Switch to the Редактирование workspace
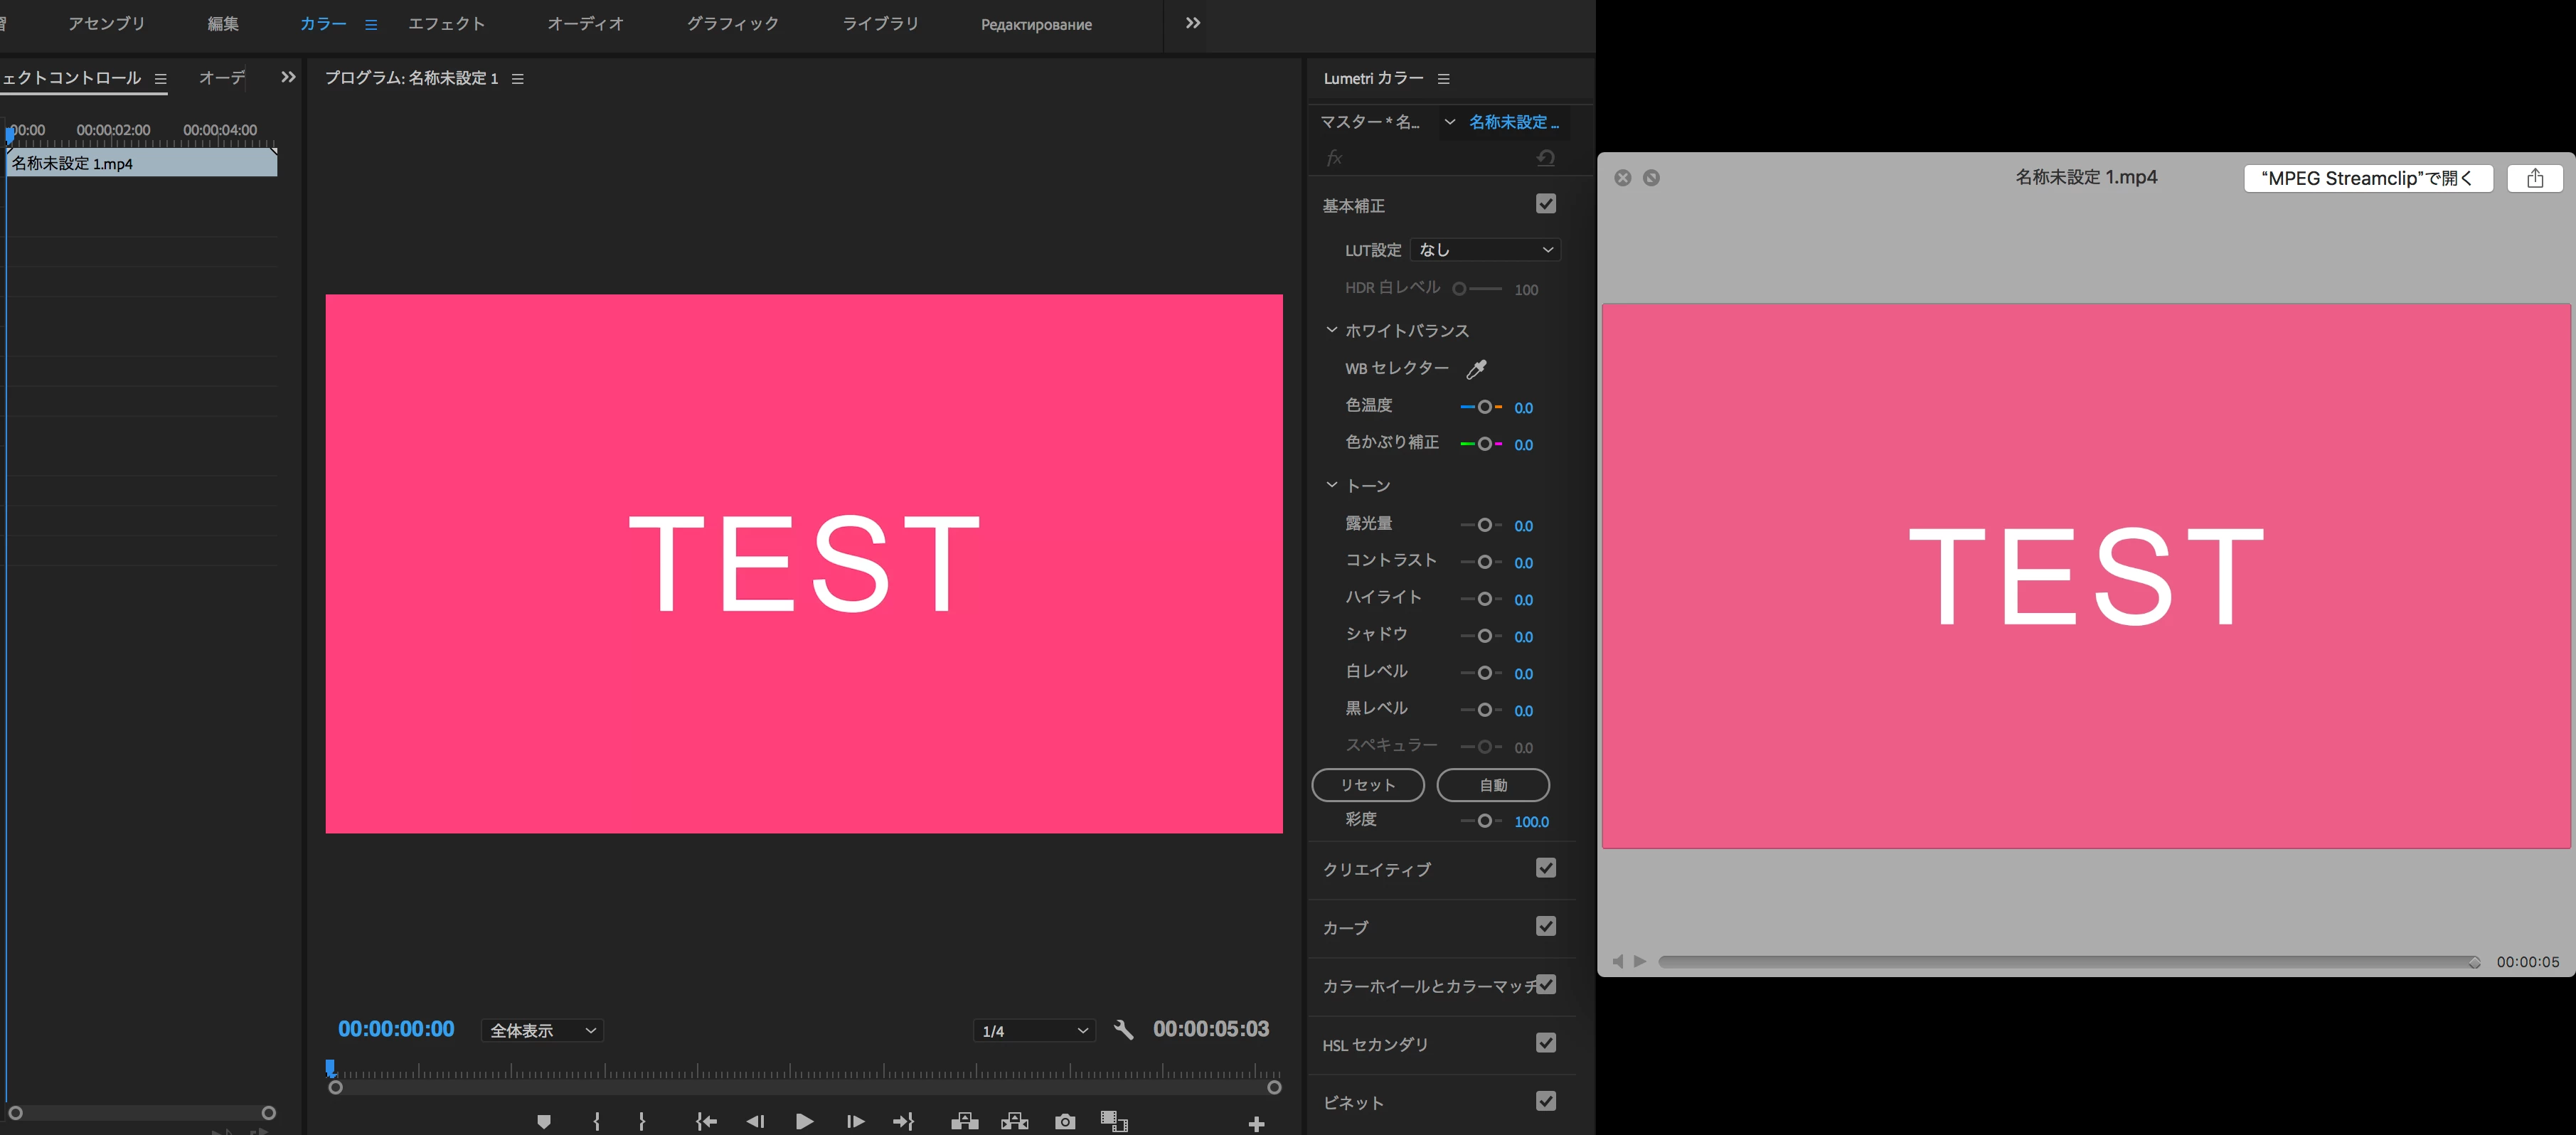The width and height of the screenshot is (2576, 1135). point(1036,25)
